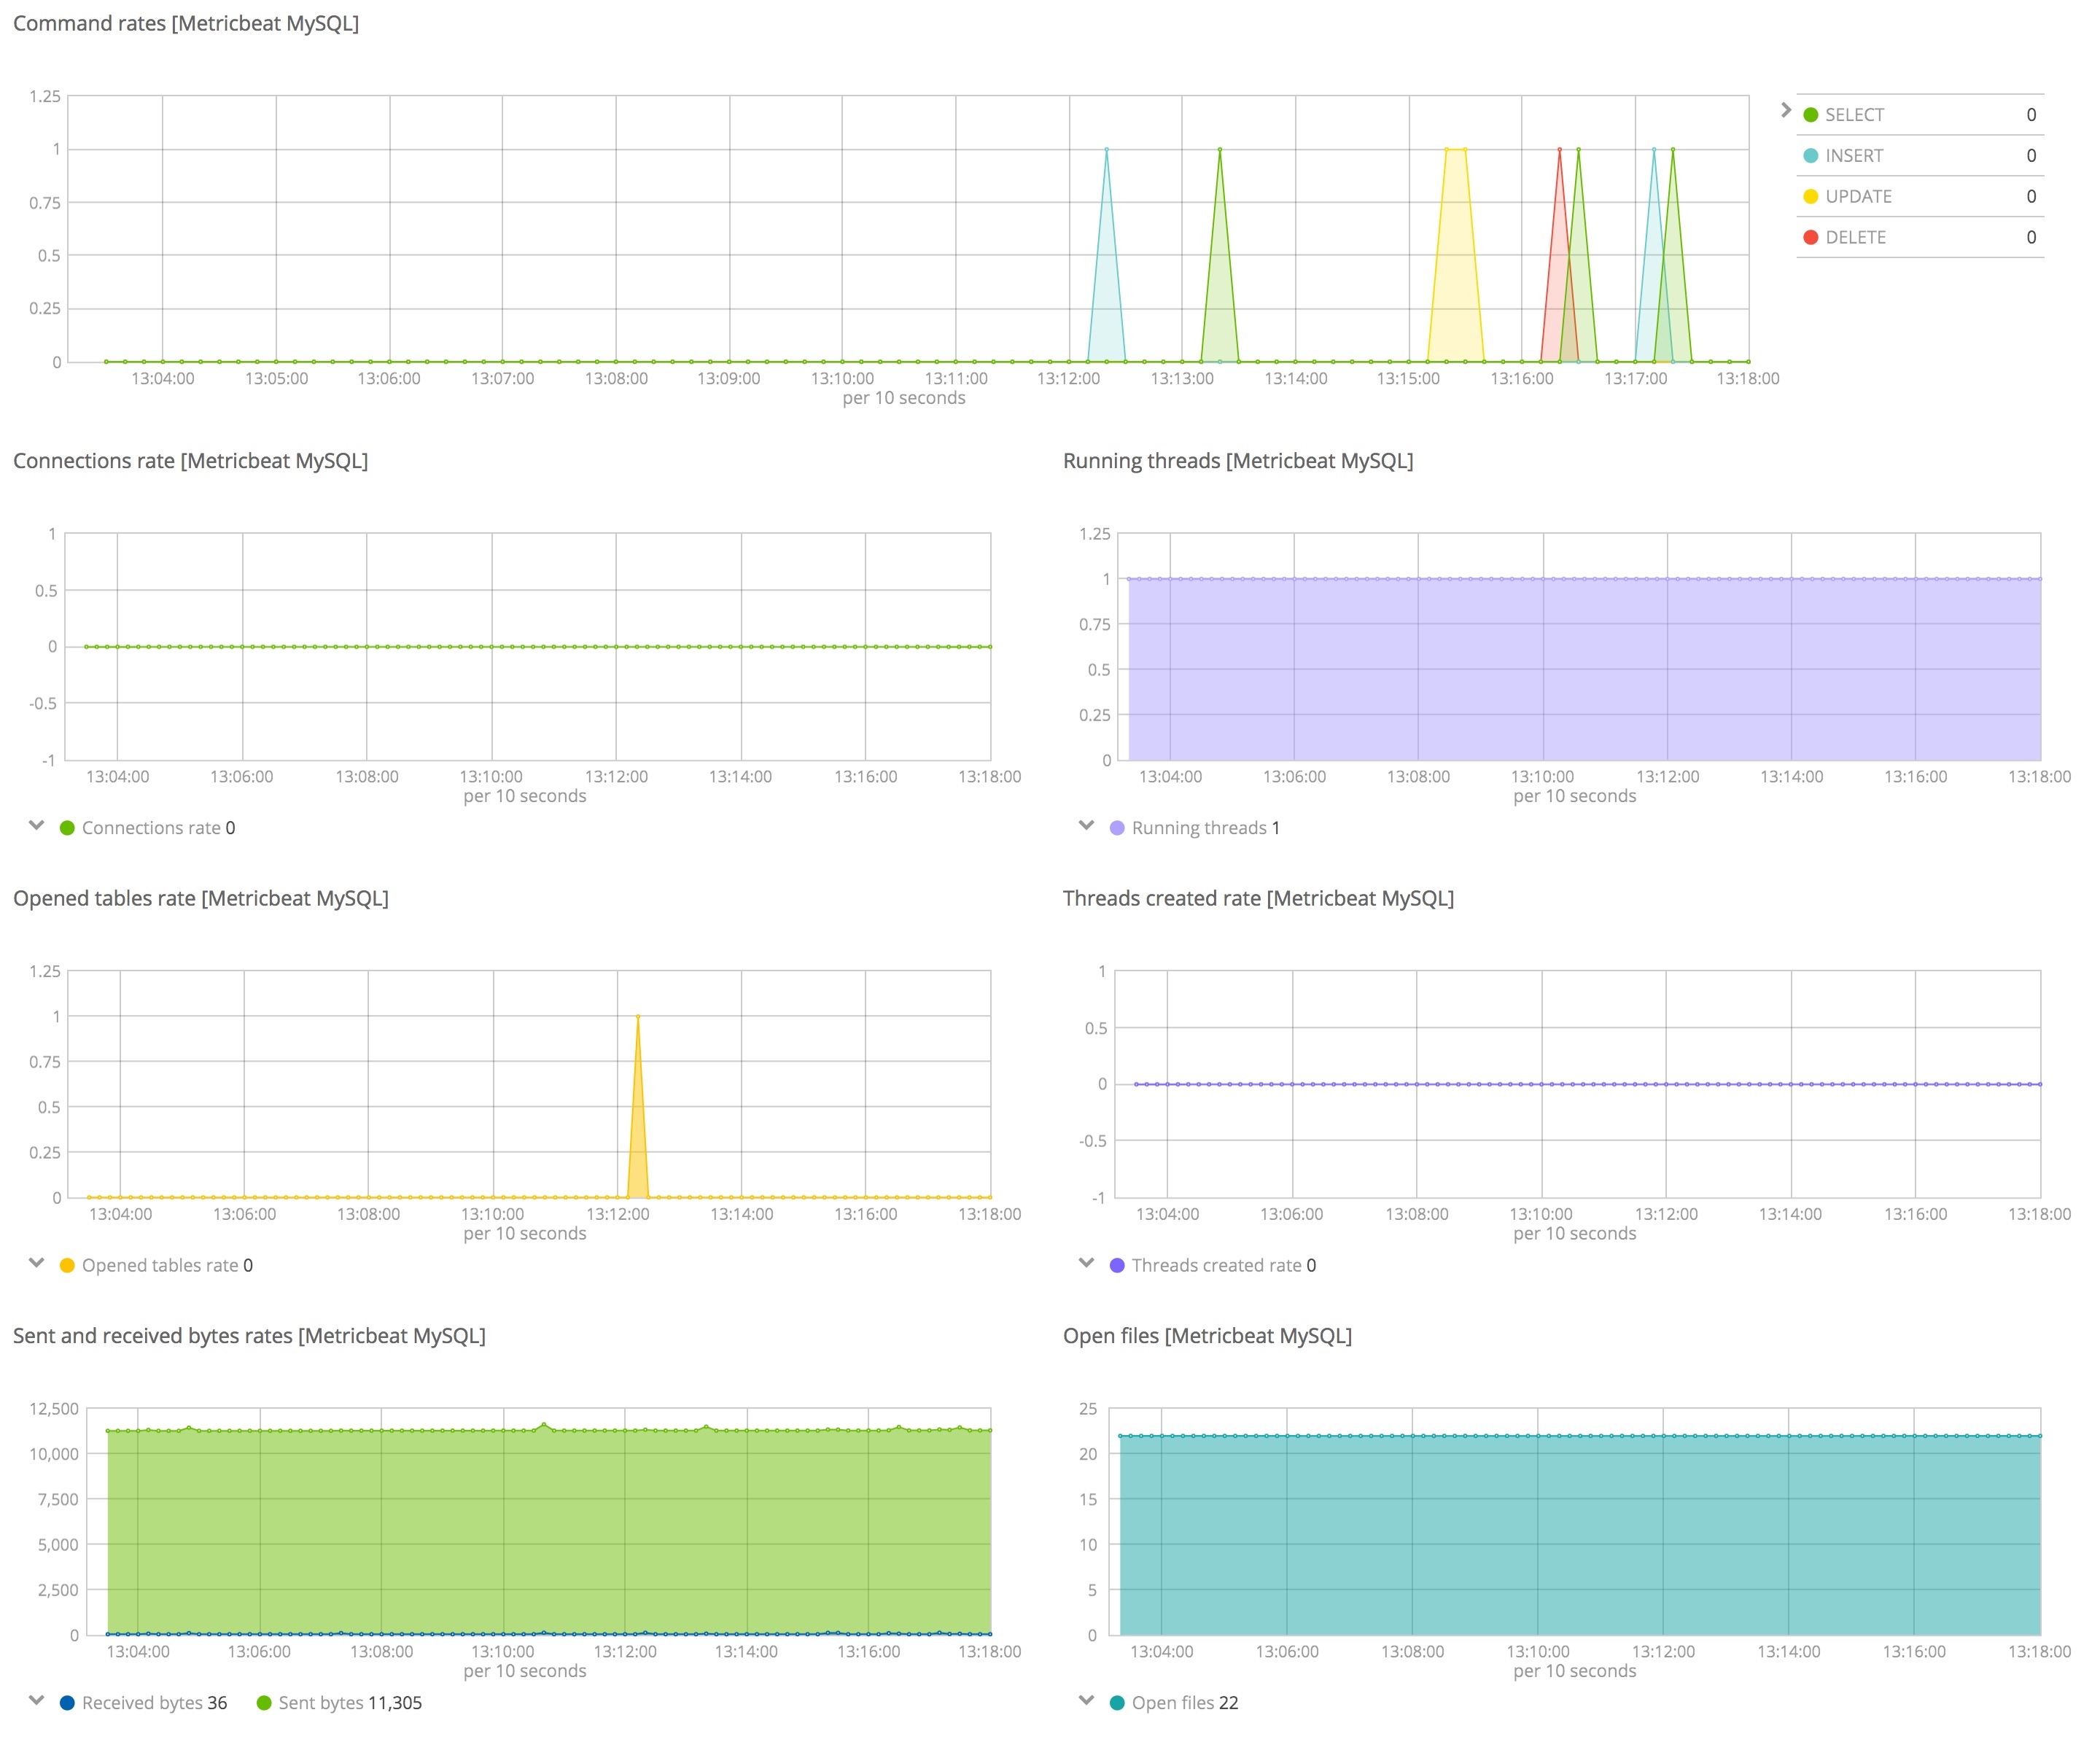The height and width of the screenshot is (1750, 2100).
Task: Toggle the UPDATE series legend entry
Action: (1919, 197)
